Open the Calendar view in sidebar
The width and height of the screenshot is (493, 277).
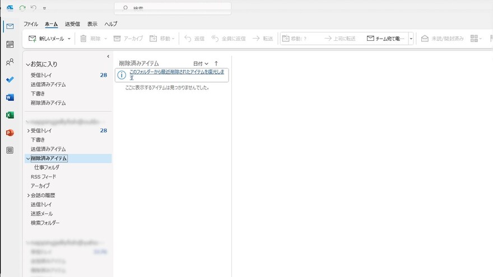pos(10,44)
